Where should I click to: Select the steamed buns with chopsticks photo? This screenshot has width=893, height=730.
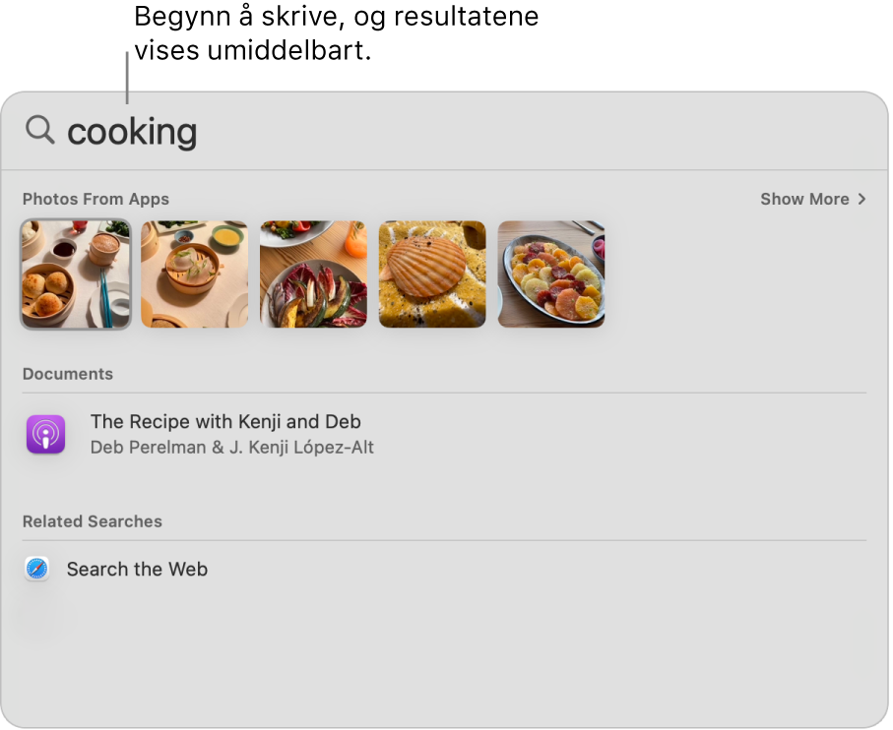[x=76, y=274]
